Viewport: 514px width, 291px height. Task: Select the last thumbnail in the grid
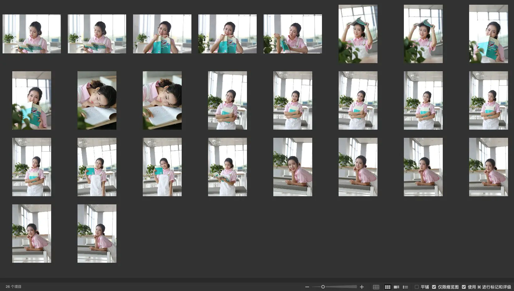coord(97,234)
